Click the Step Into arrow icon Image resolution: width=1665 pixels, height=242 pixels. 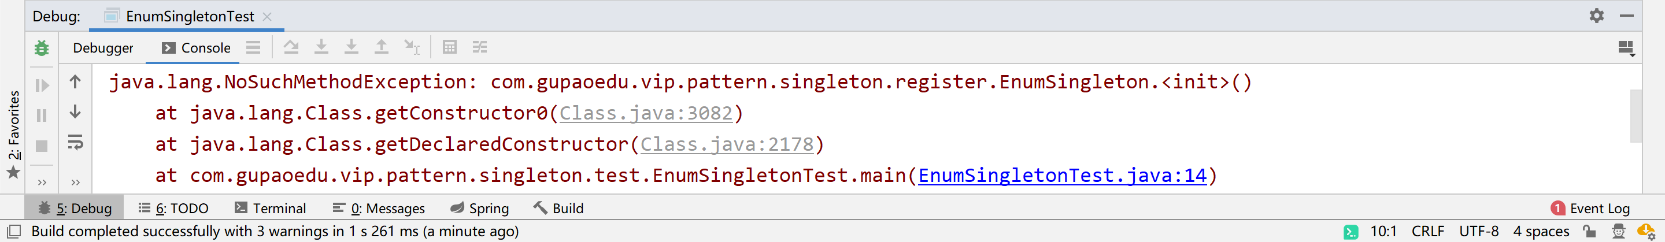(x=321, y=47)
